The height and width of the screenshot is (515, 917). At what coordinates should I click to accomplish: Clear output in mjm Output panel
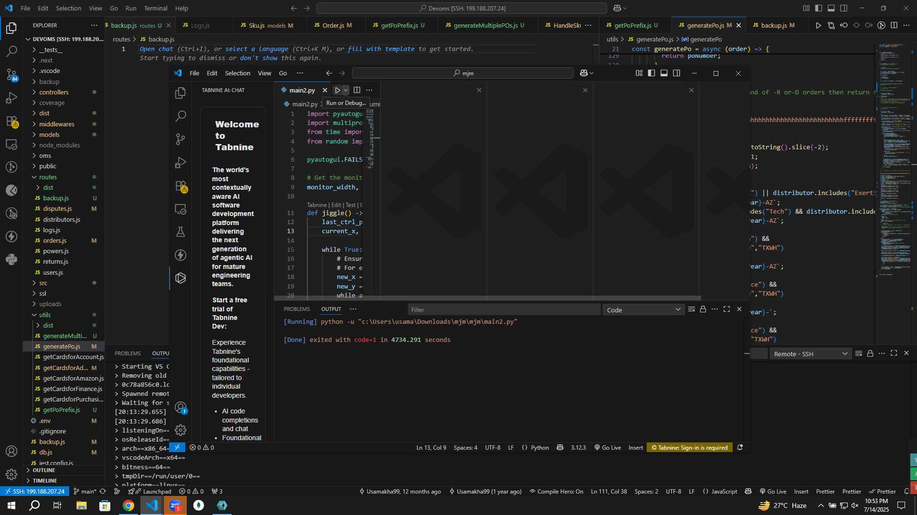[x=691, y=309]
